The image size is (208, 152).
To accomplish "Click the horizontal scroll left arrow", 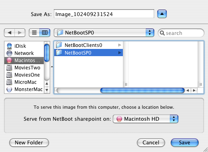I will (188, 91).
